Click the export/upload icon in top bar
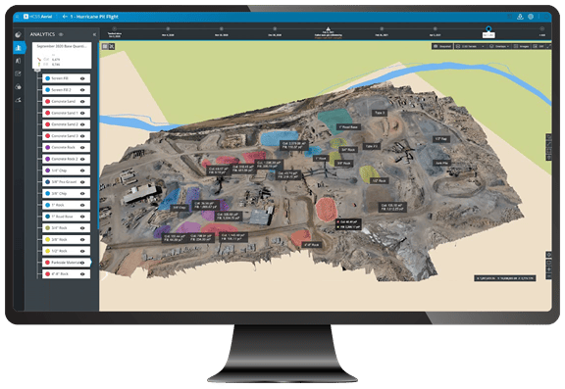This screenshot has height=389, width=565. [520, 17]
